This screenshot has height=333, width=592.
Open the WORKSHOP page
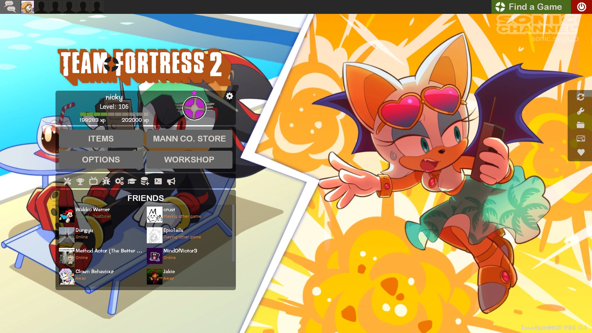coord(189,160)
